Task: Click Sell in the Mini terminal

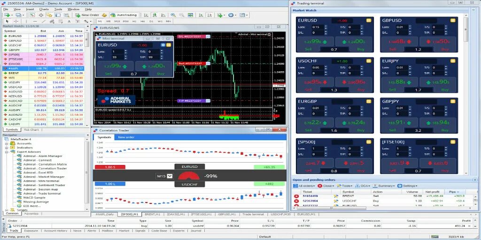Action: point(115,68)
